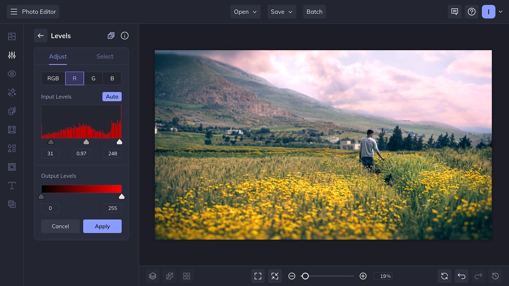Zoom in with the plus icon
The width and height of the screenshot is (509, 286).
[x=363, y=276]
